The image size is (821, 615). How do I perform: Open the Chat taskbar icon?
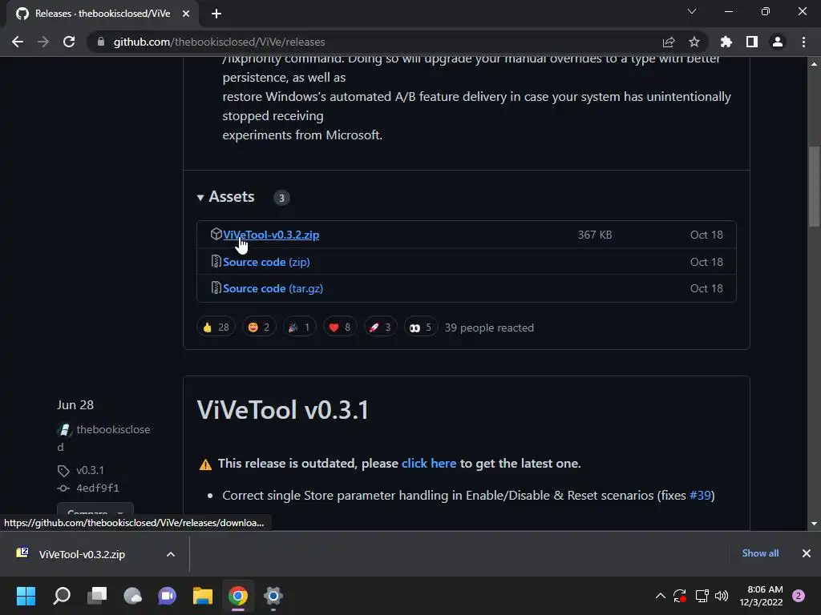click(168, 596)
